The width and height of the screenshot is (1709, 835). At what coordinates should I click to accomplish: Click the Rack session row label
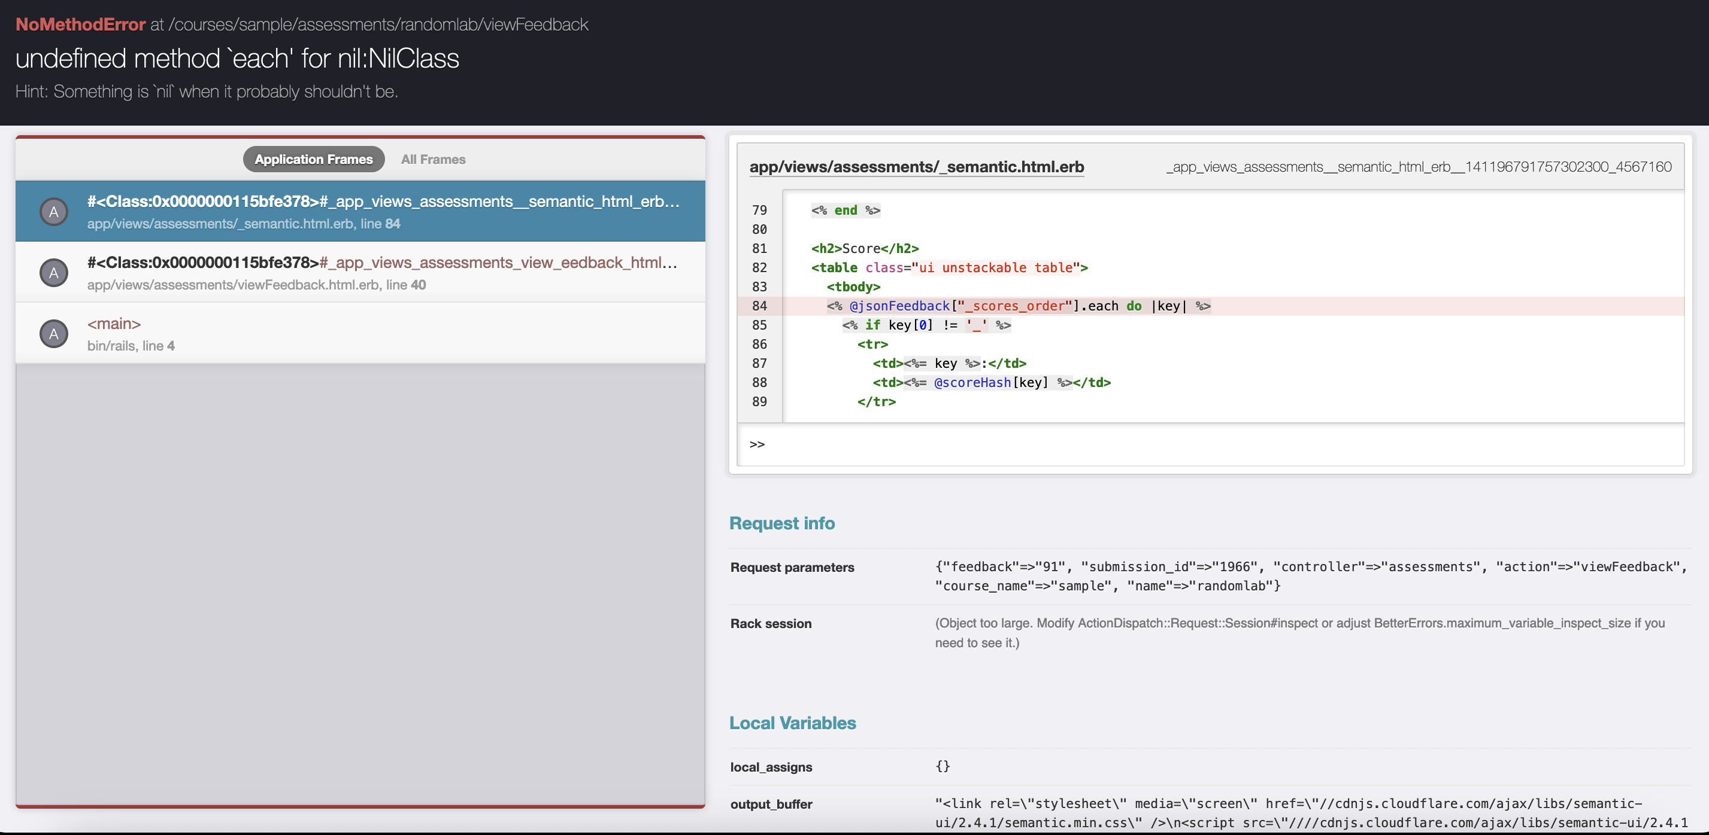point(770,624)
